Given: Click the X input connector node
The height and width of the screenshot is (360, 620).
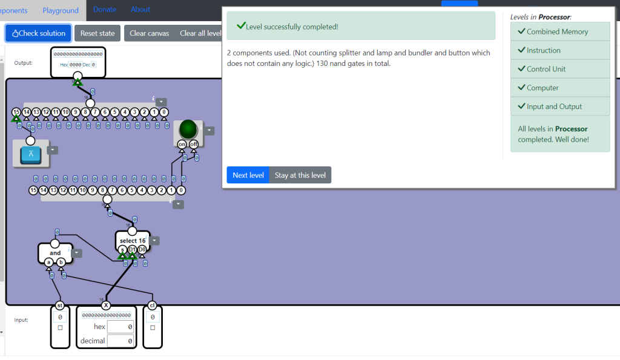Looking at the screenshot, I should (x=106, y=306).
